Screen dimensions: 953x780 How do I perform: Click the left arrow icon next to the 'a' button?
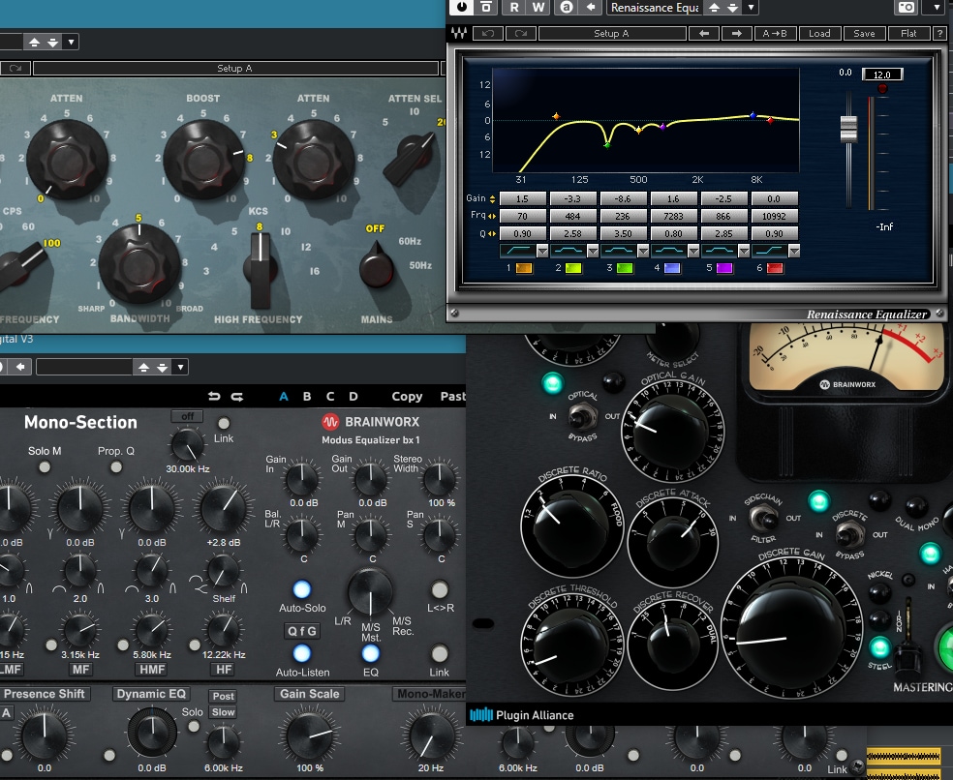pyautogui.click(x=590, y=7)
